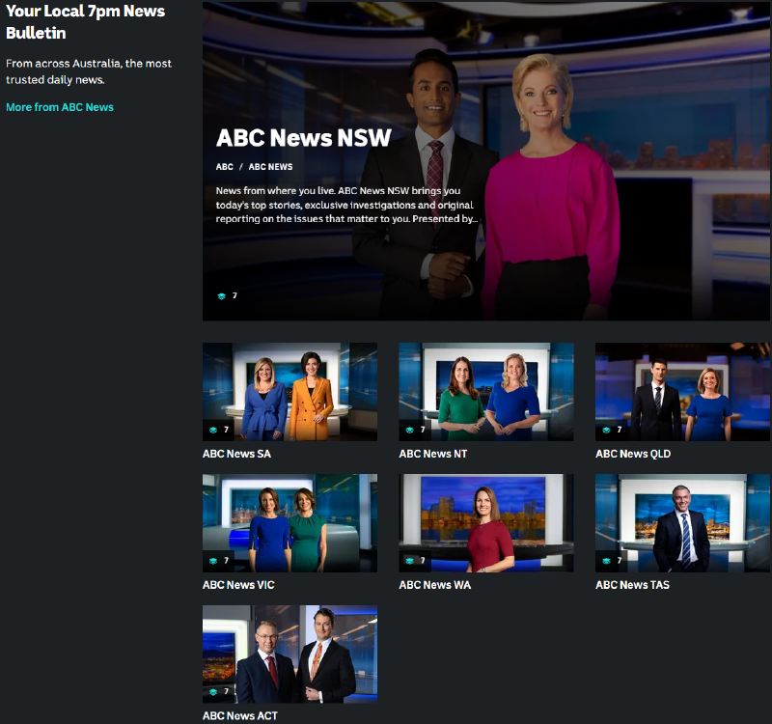Image resolution: width=772 pixels, height=724 pixels.
Task: Click the ABC channel link in the banner
Action: pyautogui.click(x=225, y=167)
